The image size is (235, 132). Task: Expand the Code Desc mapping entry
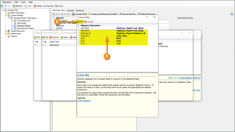click(x=78, y=36)
